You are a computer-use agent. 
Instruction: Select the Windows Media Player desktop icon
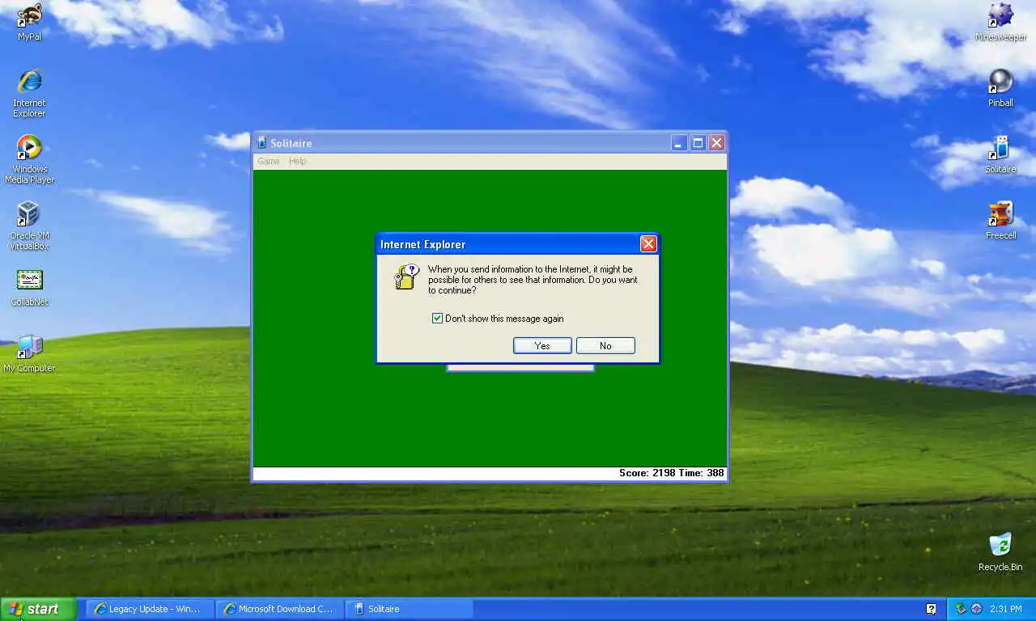point(30,159)
